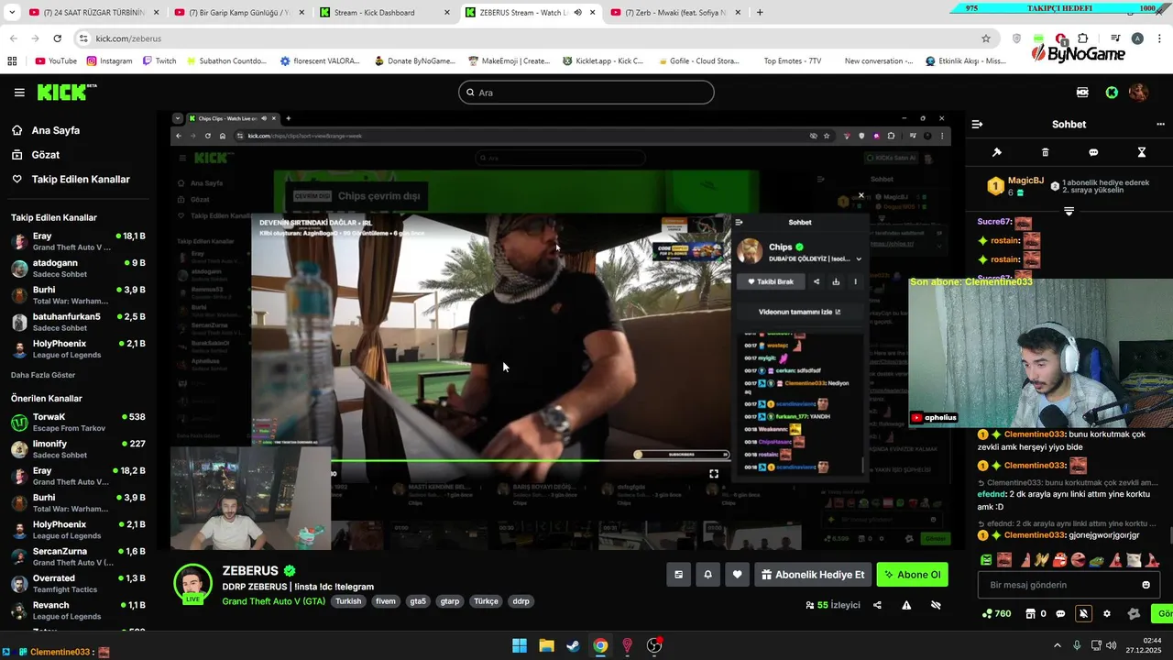Open File Explorer from the taskbar
This screenshot has width=1173, height=660.
tap(546, 645)
